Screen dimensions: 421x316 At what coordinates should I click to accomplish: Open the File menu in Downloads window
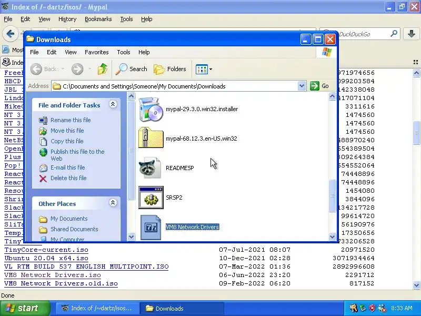click(x=34, y=52)
